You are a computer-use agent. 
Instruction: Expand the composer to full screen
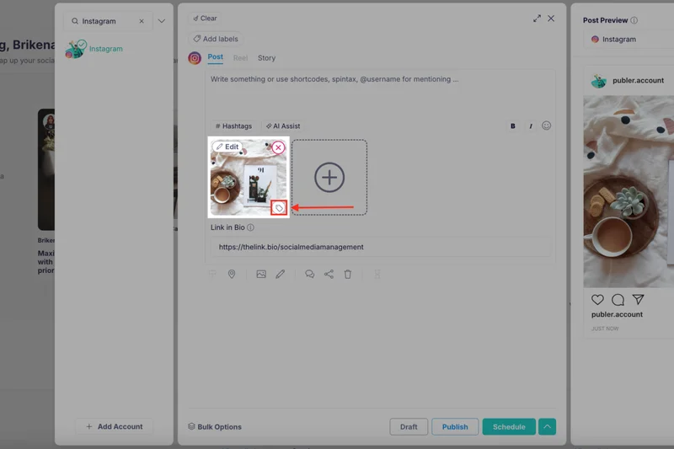coord(537,18)
